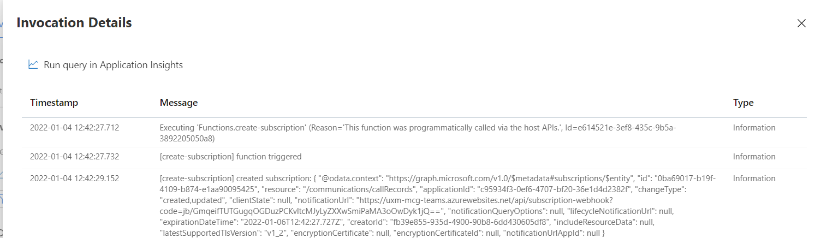Image resolution: width=815 pixels, height=238 pixels.
Task: Click Information type in created subscription row
Action: click(754, 178)
